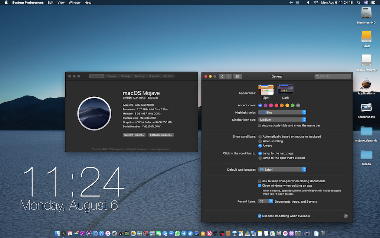380x238 pixels.
Task: Choose 'Jump to the spot that's clicked'
Action: (260, 158)
